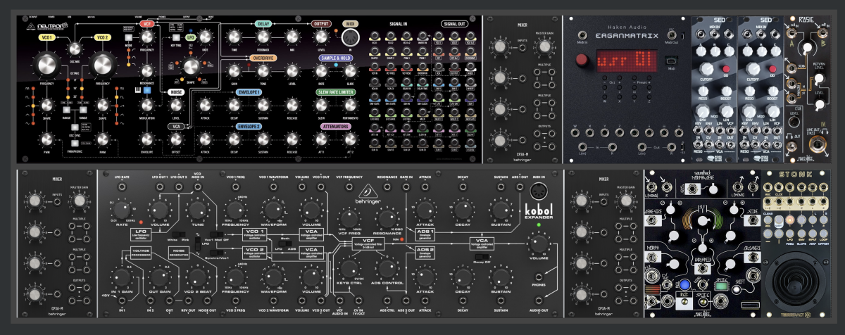Click the Kobol IN 1 GAIN knob
The height and width of the screenshot is (335, 845).
coord(123,277)
